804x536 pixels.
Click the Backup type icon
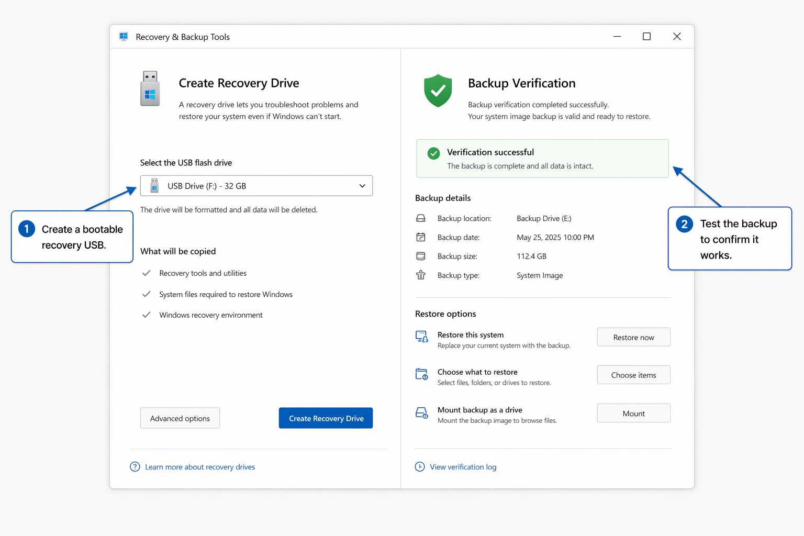[421, 275]
